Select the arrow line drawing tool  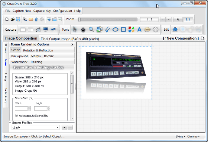(107, 30)
